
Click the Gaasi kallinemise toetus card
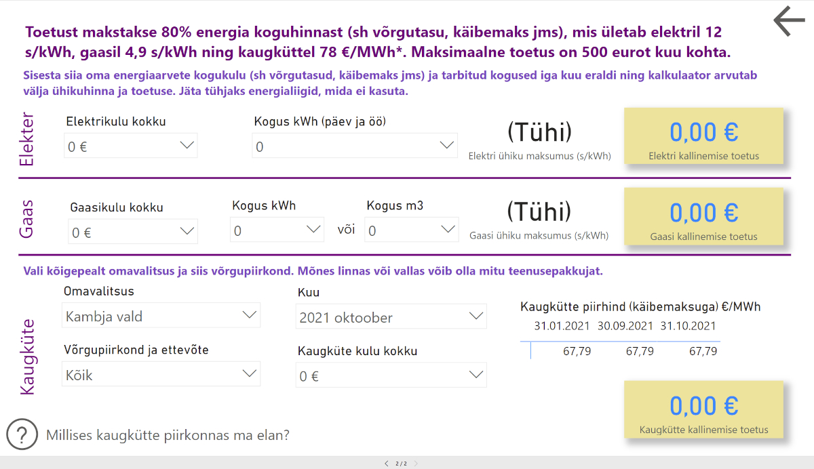[x=703, y=218]
